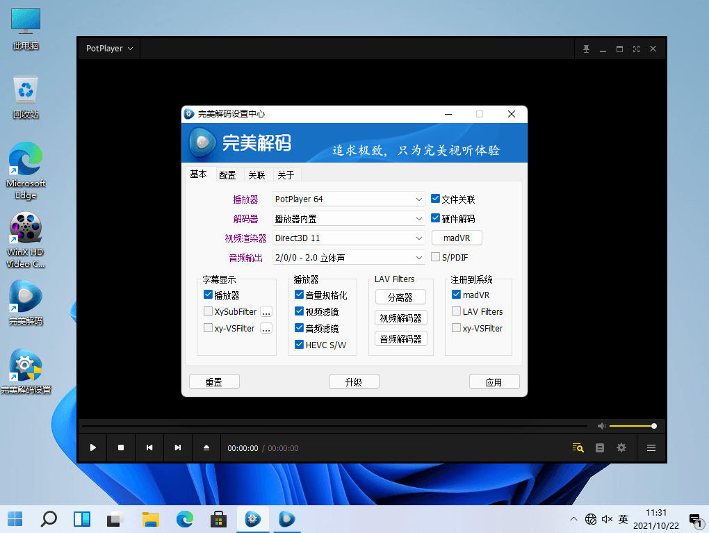Click 音频解码器 button
The image size is (709, 533).
point(400,338)
